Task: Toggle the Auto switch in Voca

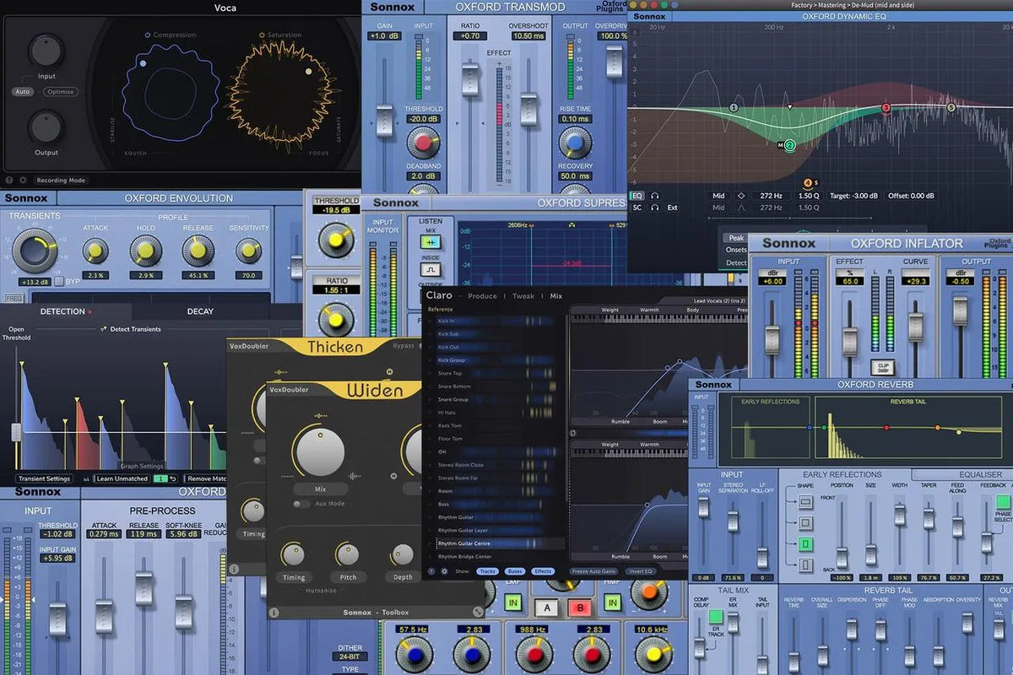Action: coord(21,92)
